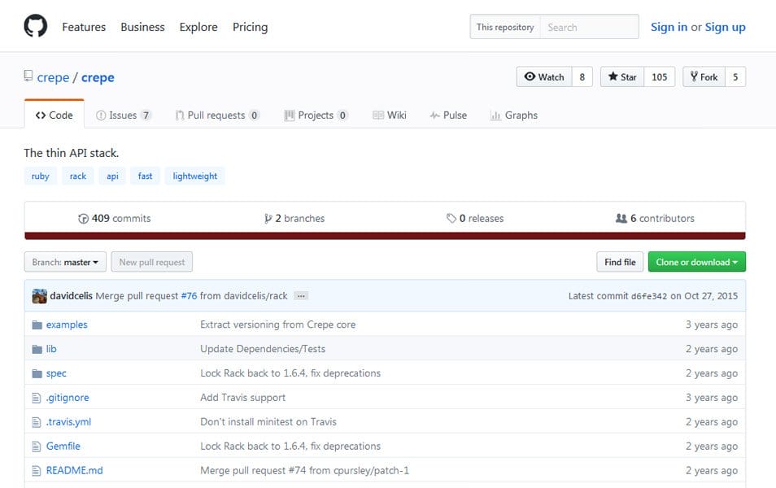Select the rack topic tag
776x488 pixels.
[x=78, y=176]
